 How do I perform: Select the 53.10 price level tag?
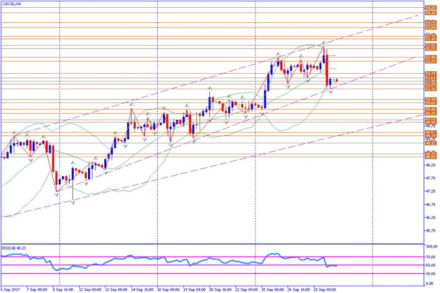click(x=431, y=39)
